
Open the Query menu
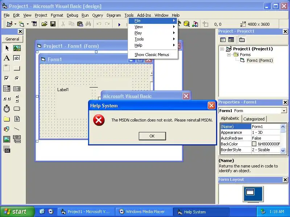(x=98, y=15)
